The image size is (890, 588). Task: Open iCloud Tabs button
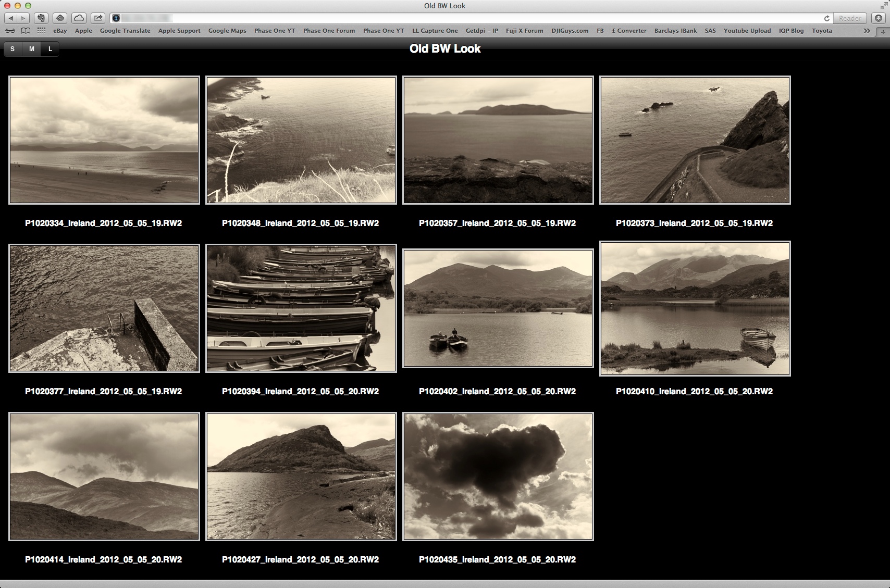(x=79, y=18)
